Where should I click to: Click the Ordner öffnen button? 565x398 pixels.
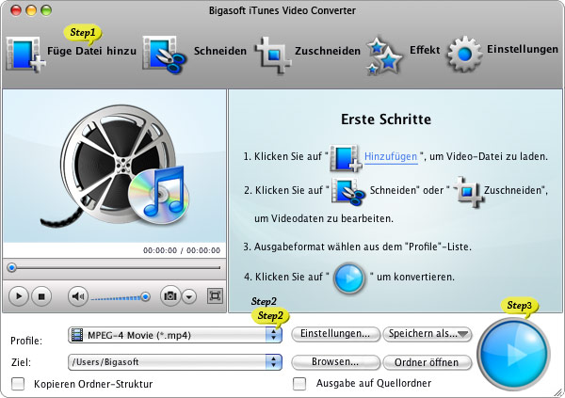428,362
